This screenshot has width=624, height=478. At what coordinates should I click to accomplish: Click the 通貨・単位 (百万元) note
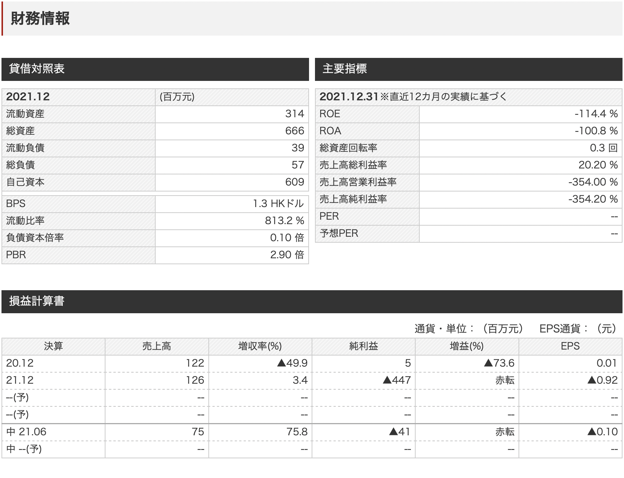pos(469,328)
